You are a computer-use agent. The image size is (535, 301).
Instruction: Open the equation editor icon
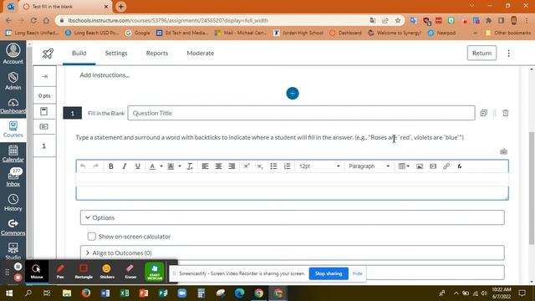(x=460, y=166)
